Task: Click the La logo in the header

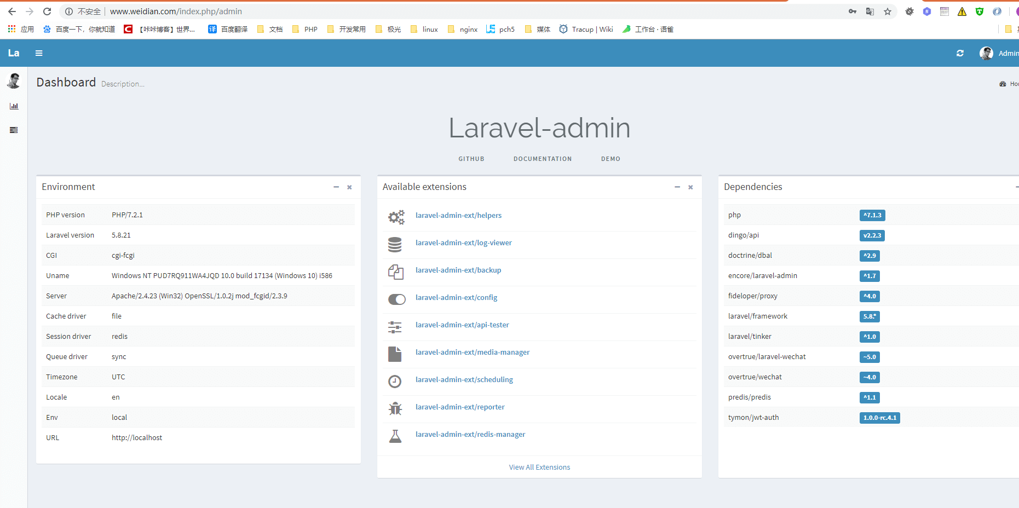Action: pos(14,53)
